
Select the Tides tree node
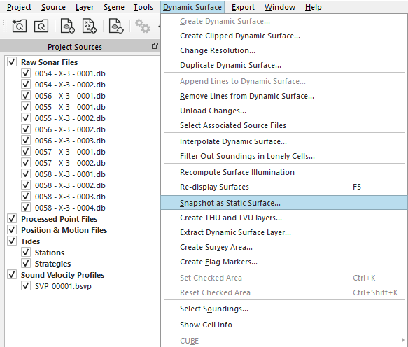pyautogui.click(x=31, y=241)
